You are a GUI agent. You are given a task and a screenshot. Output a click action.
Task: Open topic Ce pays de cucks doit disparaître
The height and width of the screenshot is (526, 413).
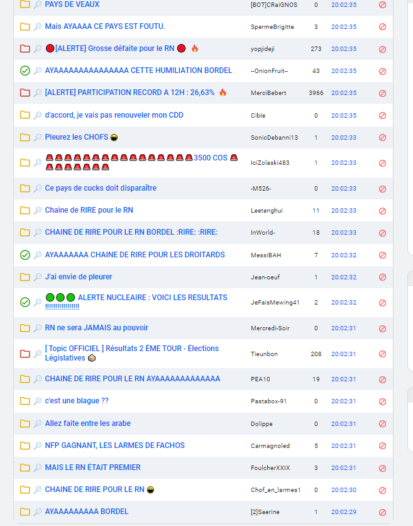(x=101, y=188)
